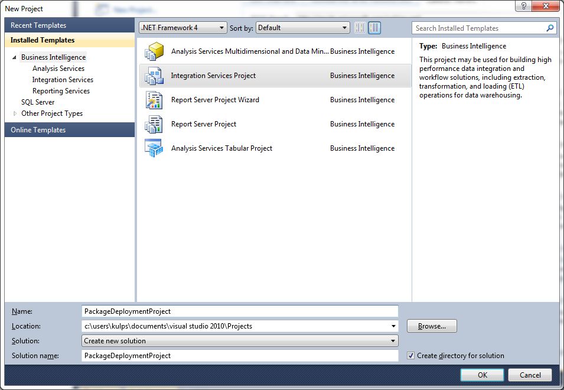
Task: Click the Cancel button
Action: [x=530, y=375]
